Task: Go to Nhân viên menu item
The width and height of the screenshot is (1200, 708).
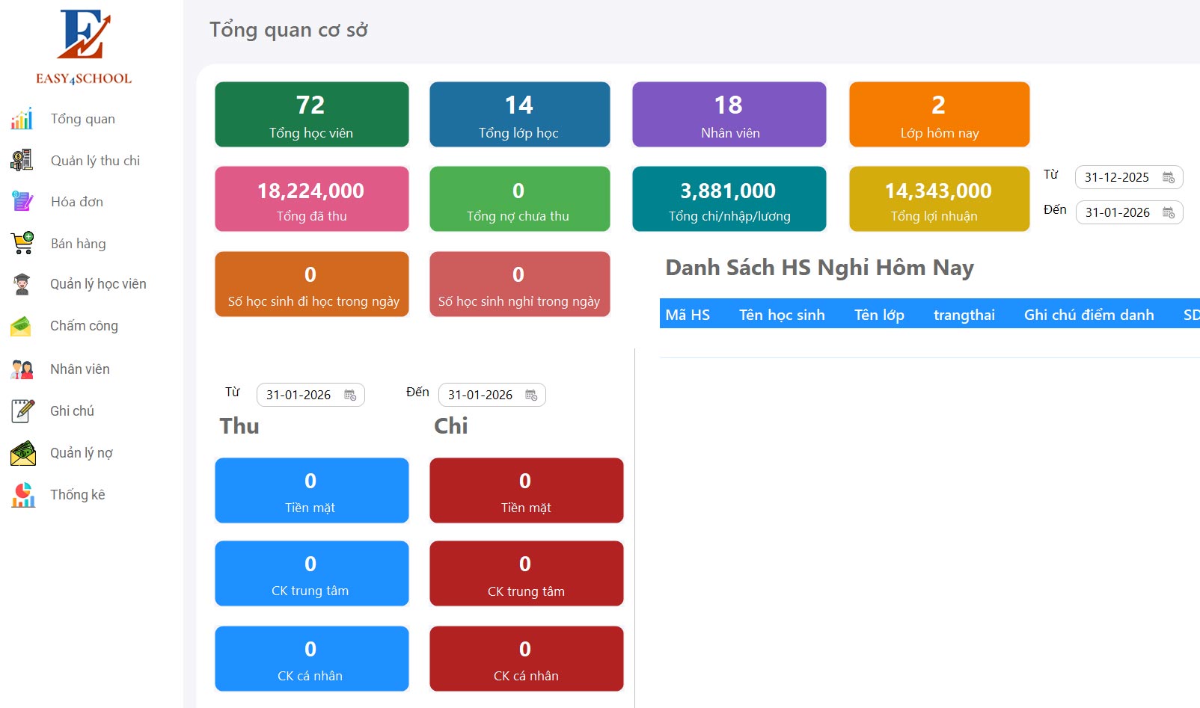Action: point(79,369)
